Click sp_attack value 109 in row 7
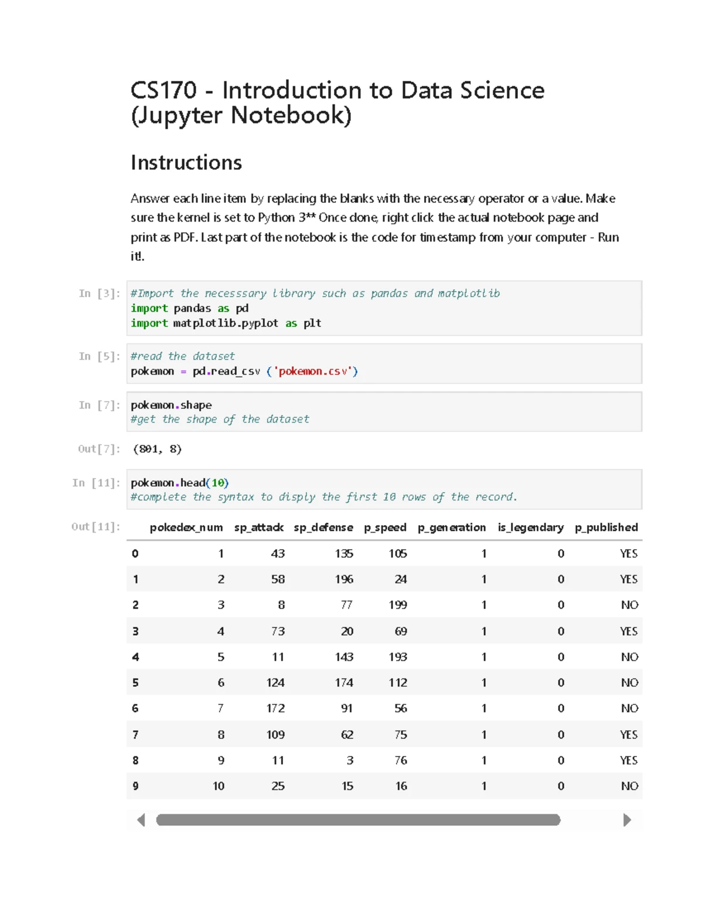This screenshot has width=703, height=910. [x=275, y=735]
